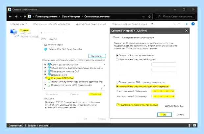Toggle Планировщик пакетов QoS checkbox
Image resolution: width=204 pixels, height=134 pixels.
click(45, 71)
